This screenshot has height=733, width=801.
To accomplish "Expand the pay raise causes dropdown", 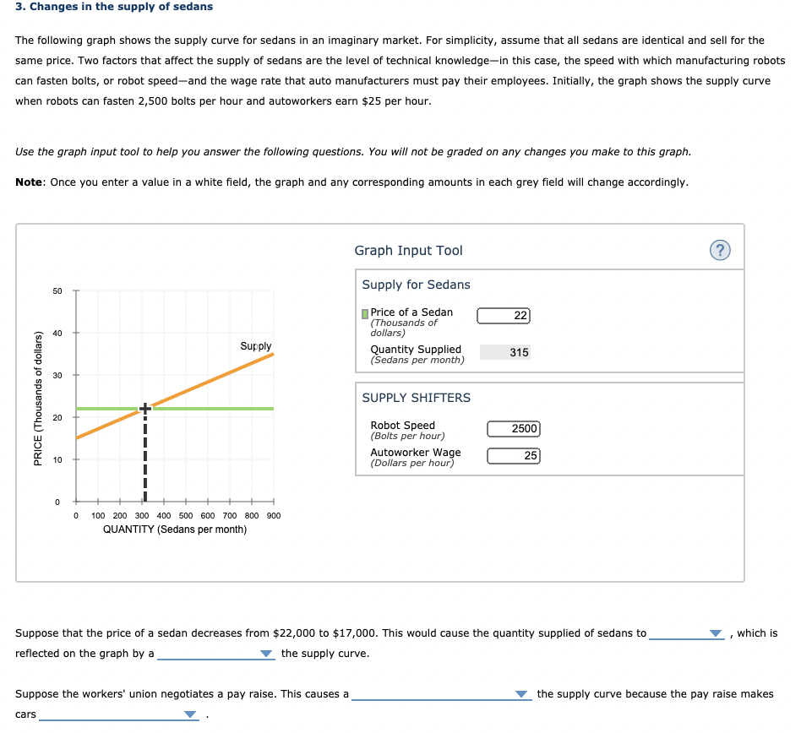I will 439,693.
